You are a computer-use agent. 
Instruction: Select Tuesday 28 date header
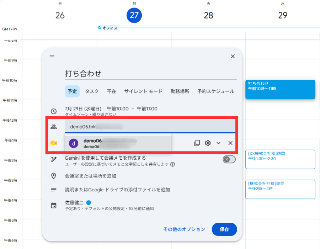tap(208, 15)
